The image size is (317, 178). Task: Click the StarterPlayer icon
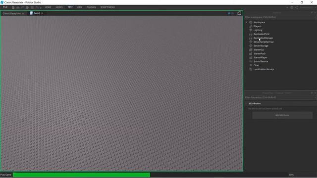pos(251,57)
